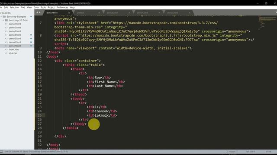Click the code file icon beside demo5.html
The image size is (277, 155).
point(6,38)
